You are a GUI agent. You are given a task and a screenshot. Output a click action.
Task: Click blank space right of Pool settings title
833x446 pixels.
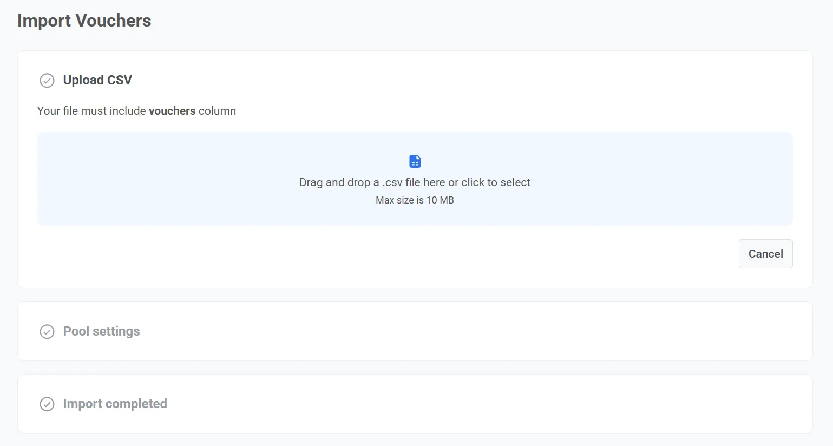coord(460,331)
